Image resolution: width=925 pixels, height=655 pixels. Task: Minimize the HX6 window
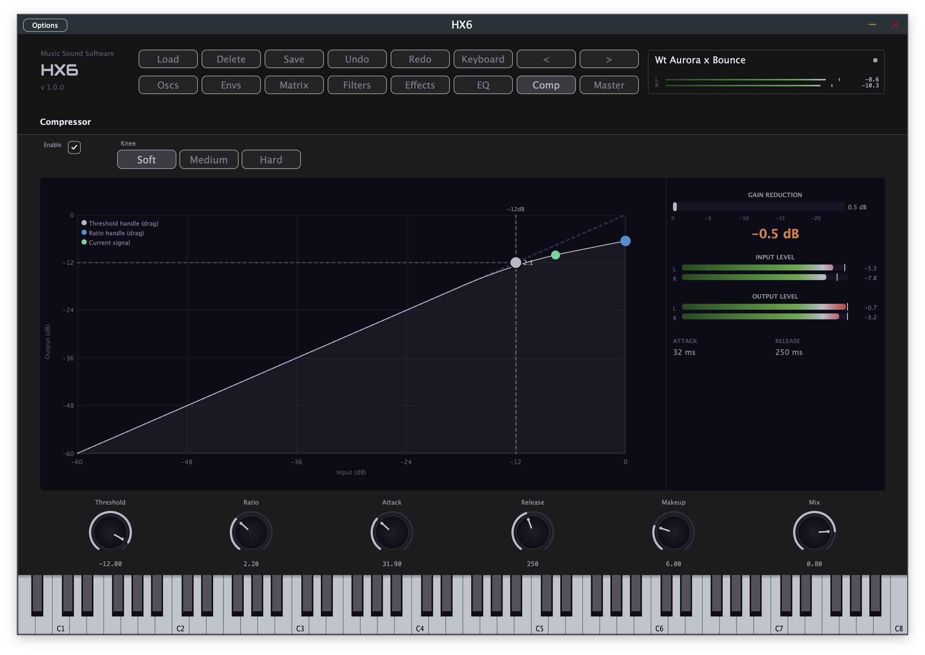click(871, 24)
